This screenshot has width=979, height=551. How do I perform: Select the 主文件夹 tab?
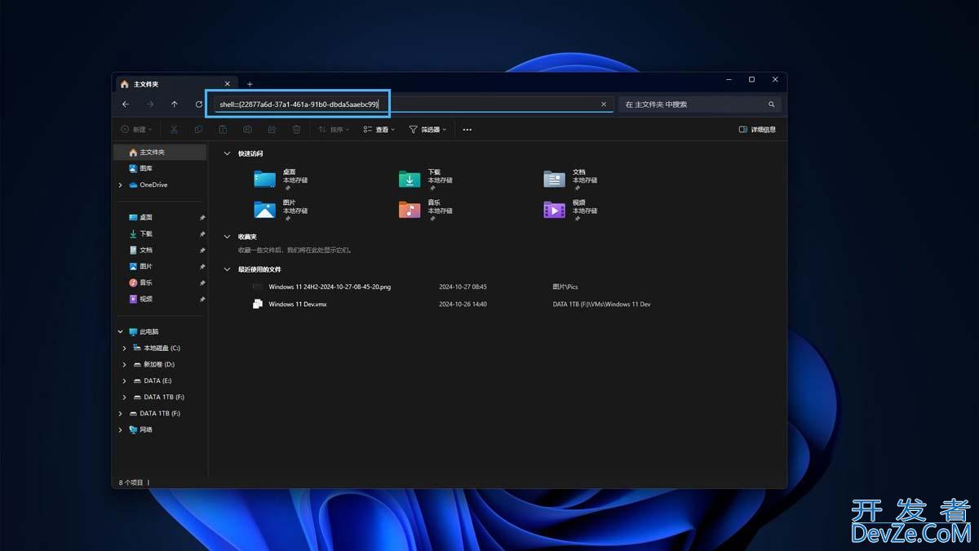(x=175, y=83)
